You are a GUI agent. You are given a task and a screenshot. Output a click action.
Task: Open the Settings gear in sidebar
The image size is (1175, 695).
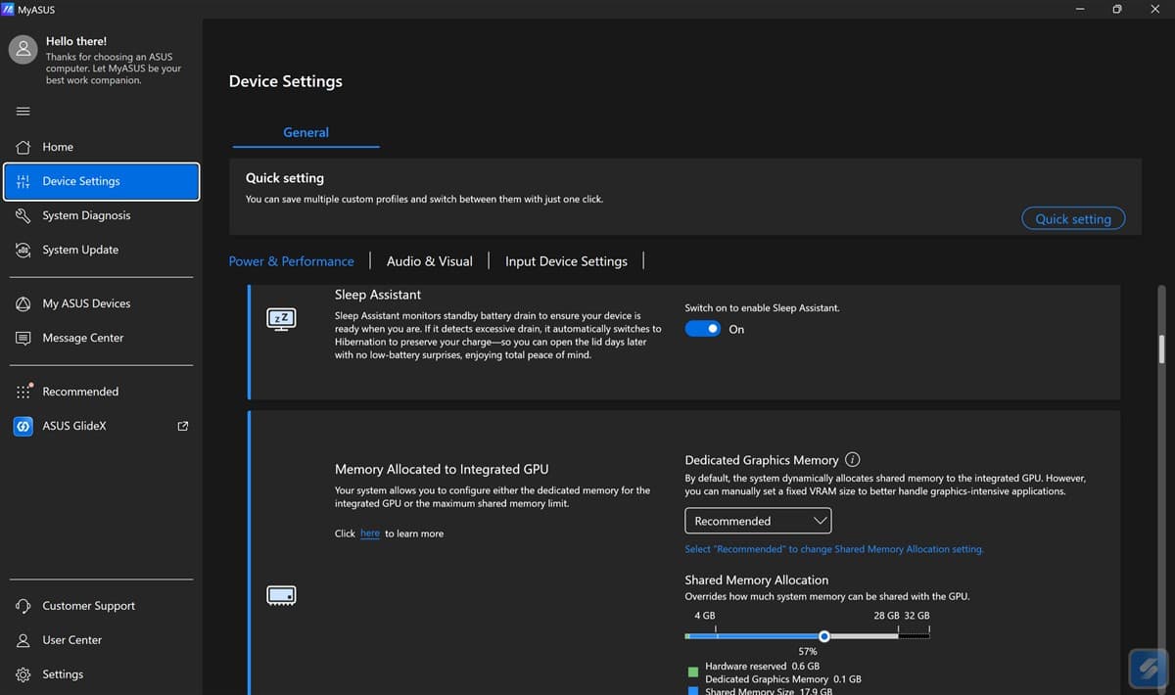coord(23,674)
